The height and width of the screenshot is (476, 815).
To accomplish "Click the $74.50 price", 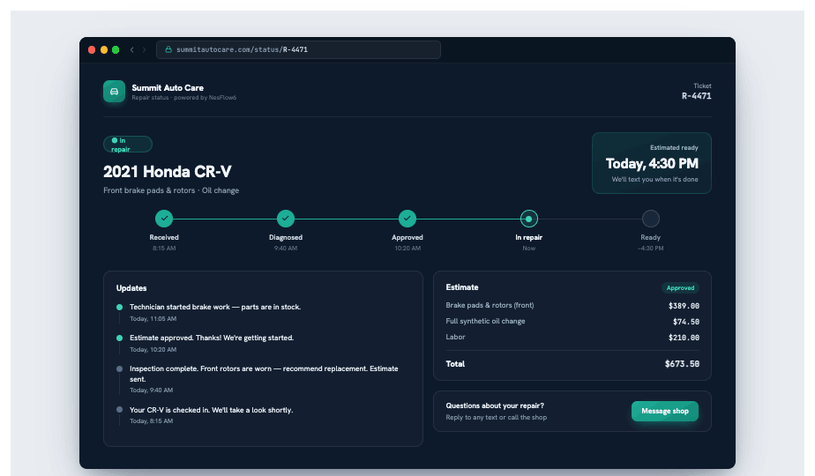I will 686,322.
